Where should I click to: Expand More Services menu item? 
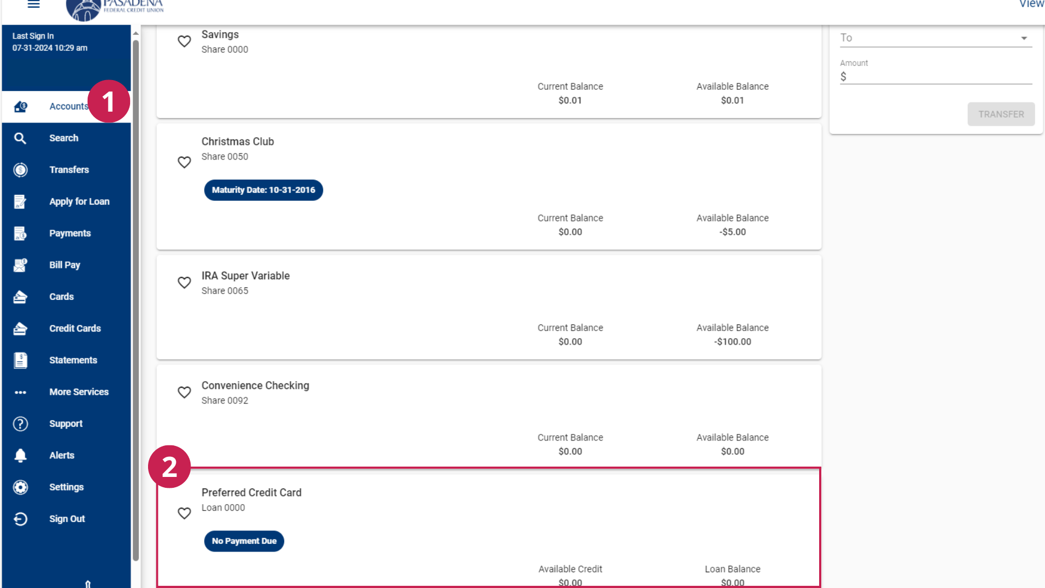79,391
